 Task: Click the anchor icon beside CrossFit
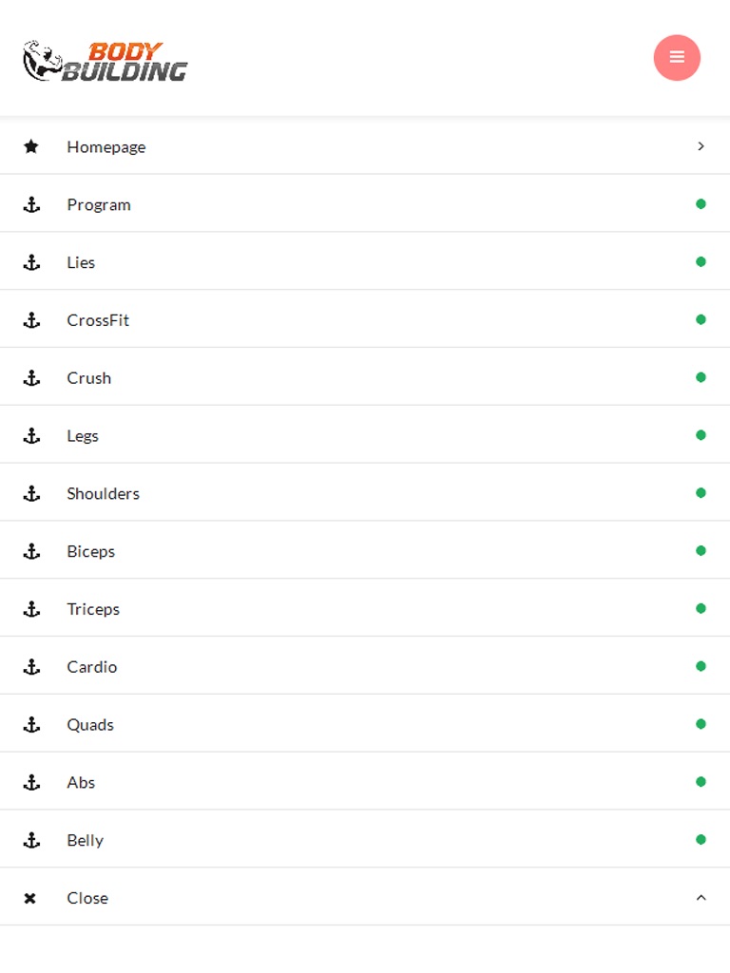(x=31, y=320)
